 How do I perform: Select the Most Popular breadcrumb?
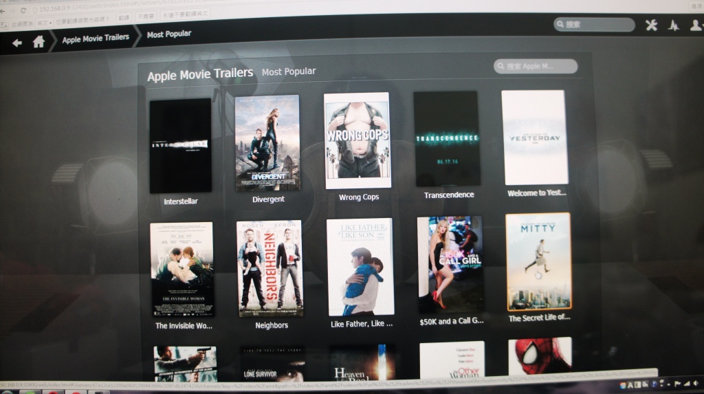pos(169,34)
